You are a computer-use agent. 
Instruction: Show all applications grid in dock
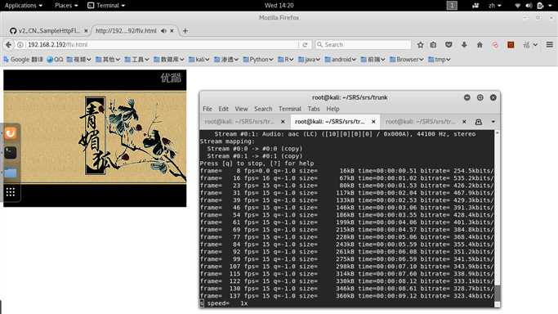click(x=11, y=192)
